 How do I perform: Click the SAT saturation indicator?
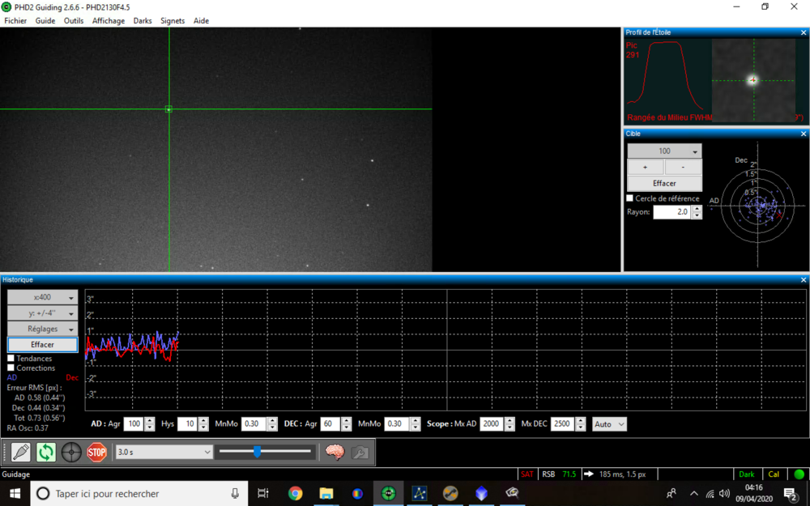coord(527,474)
